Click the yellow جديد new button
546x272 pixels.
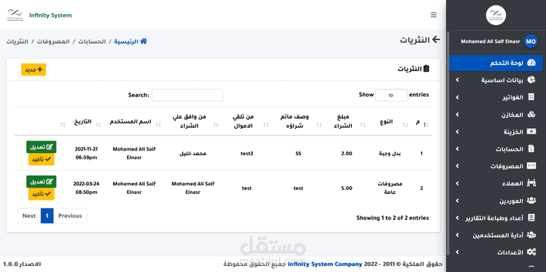tap(33, 70)
